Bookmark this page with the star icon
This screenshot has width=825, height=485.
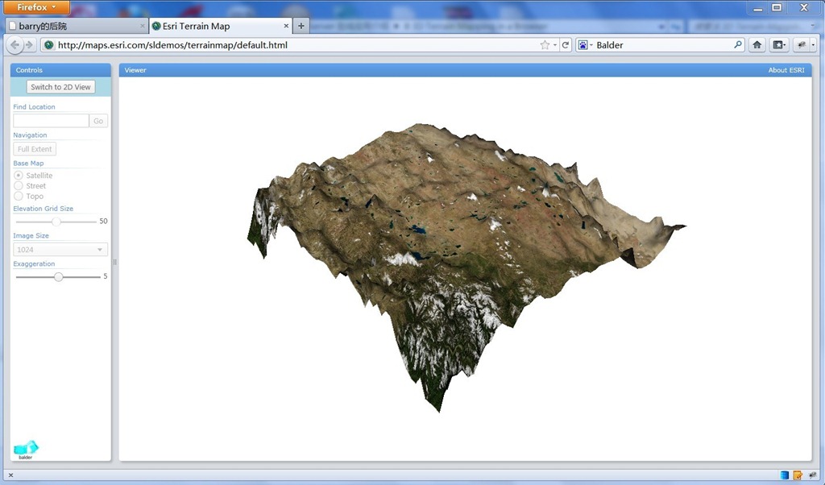click(545, 45)
